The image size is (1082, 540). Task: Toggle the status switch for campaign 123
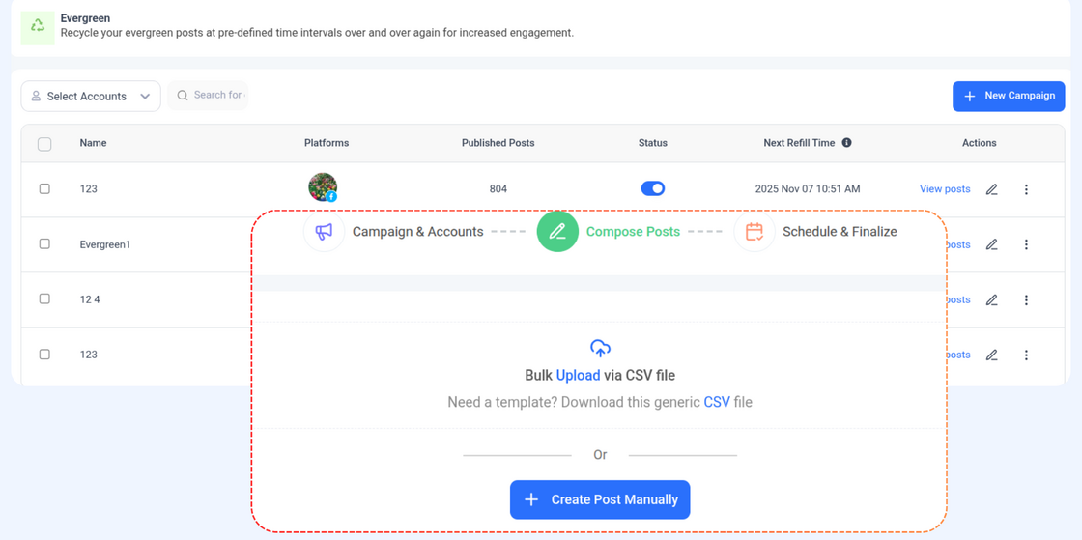(x=653, y=188)
